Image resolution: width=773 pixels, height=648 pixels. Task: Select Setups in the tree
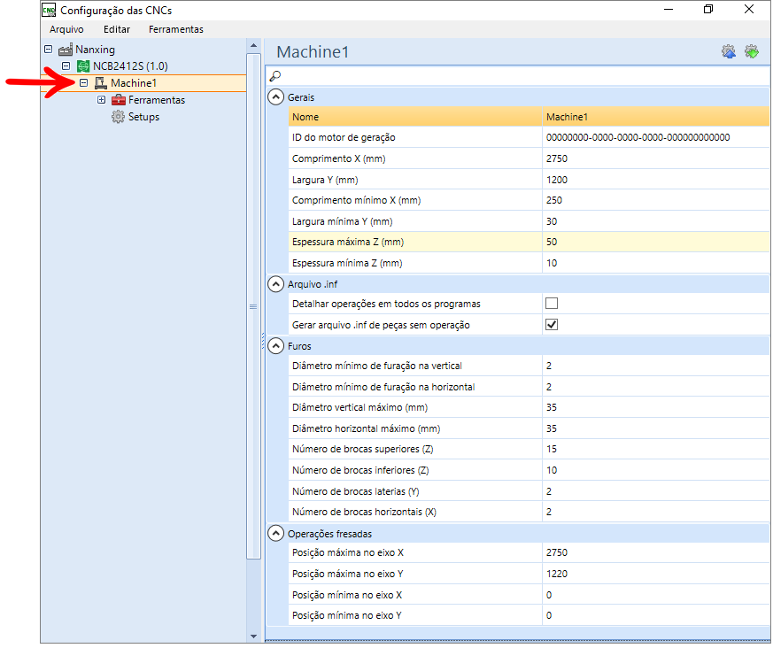(x=144, y=117)
